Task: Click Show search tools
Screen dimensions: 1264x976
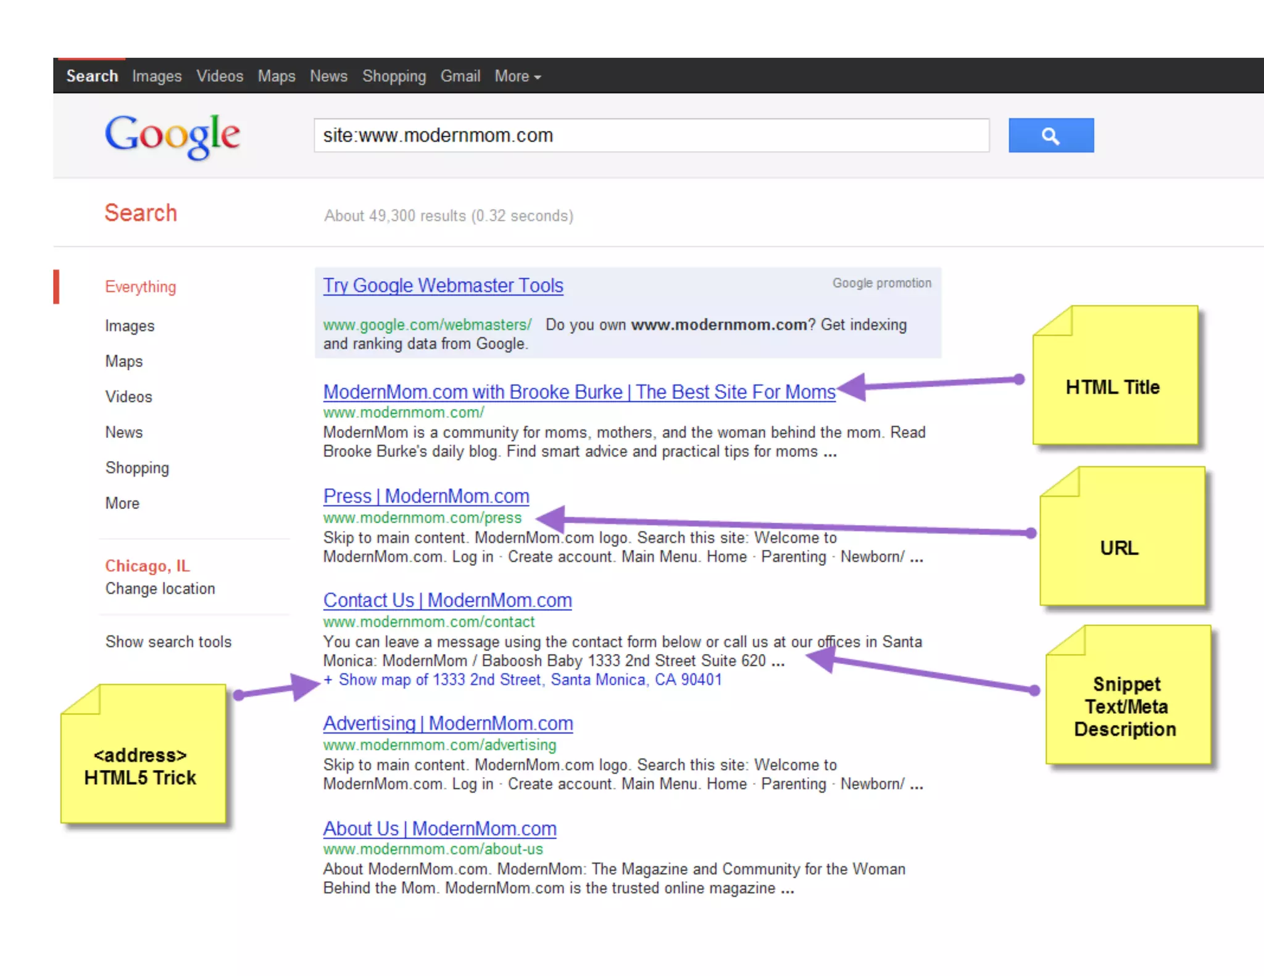Action: [x=168, y=642]
